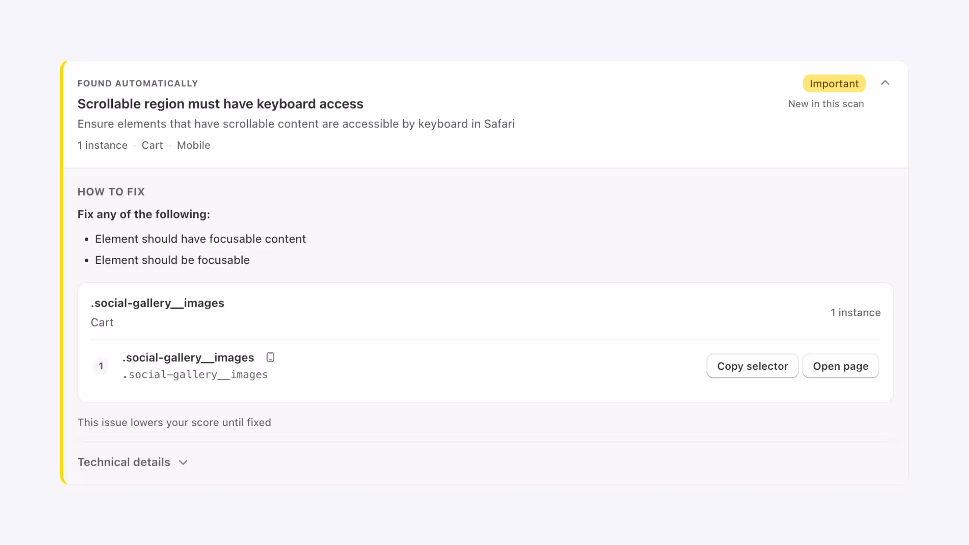Click the 'Fix any of the following:' text

(144, 214)
